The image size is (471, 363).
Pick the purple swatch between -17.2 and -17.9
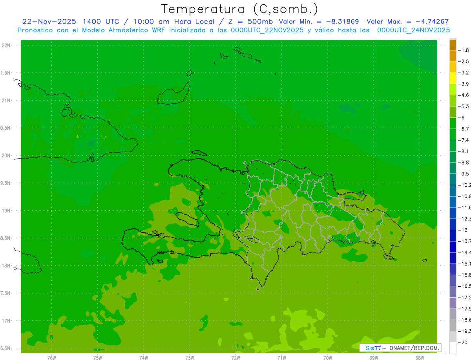click(453, 303)
